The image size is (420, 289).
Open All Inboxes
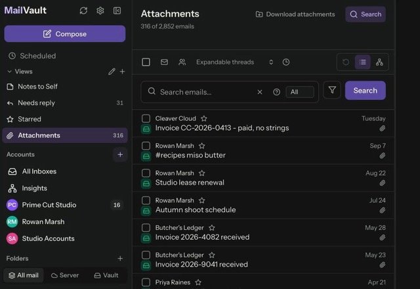65,171
